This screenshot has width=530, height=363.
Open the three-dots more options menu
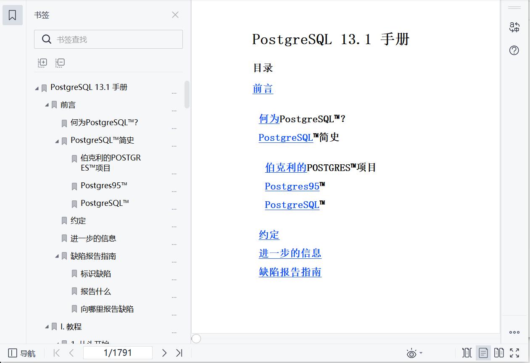click(514, 332)
